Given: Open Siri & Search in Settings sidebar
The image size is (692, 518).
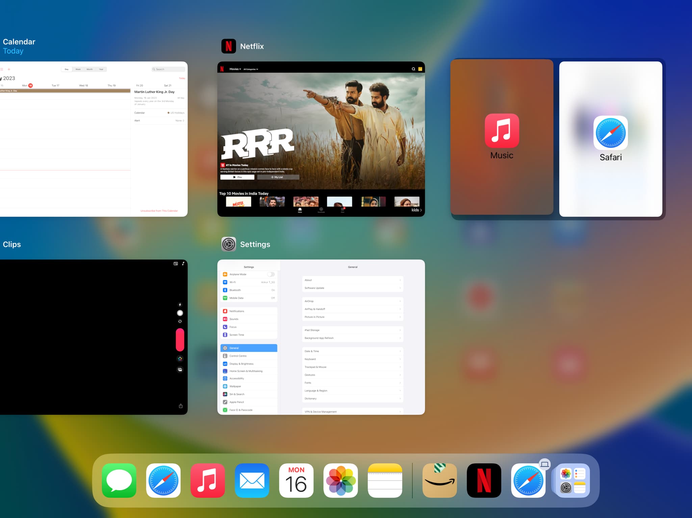Looking at the screenshot, I should click(249, 394).
